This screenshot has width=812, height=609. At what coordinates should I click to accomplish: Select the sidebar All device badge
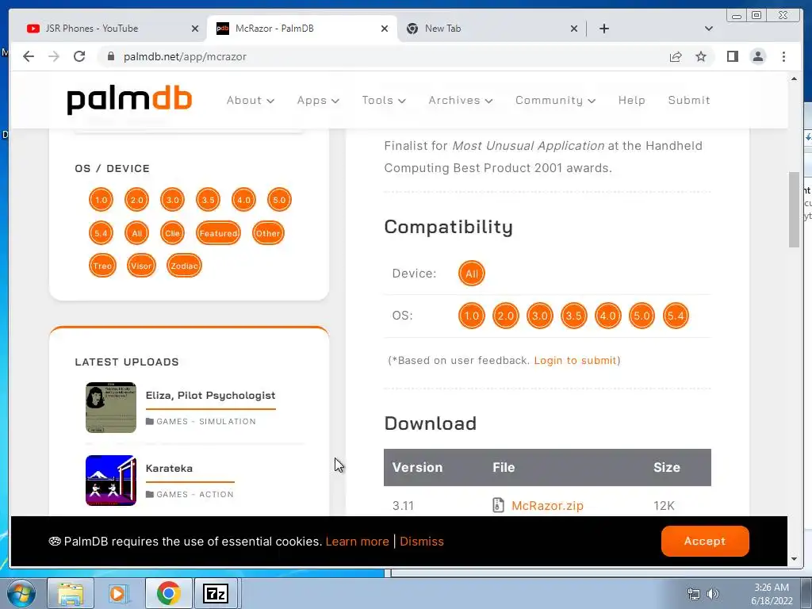pyautogui.click(x=136, y=233)
